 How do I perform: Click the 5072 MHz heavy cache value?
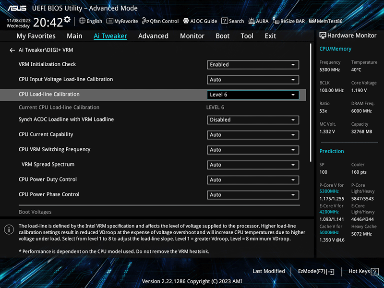(361, 234)
